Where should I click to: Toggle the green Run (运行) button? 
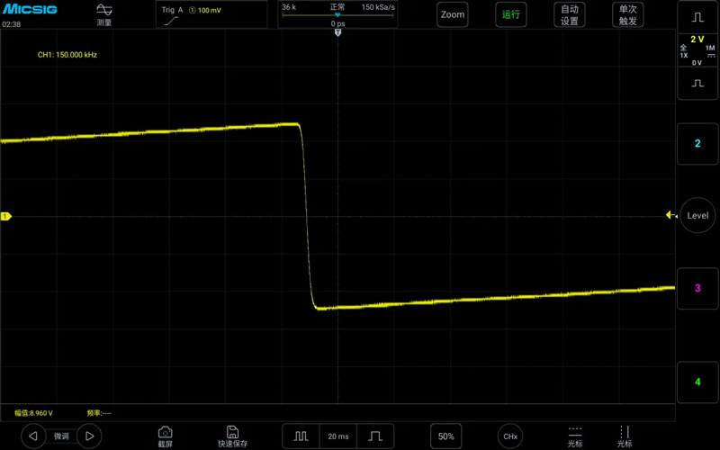click(x=510, y=14)
